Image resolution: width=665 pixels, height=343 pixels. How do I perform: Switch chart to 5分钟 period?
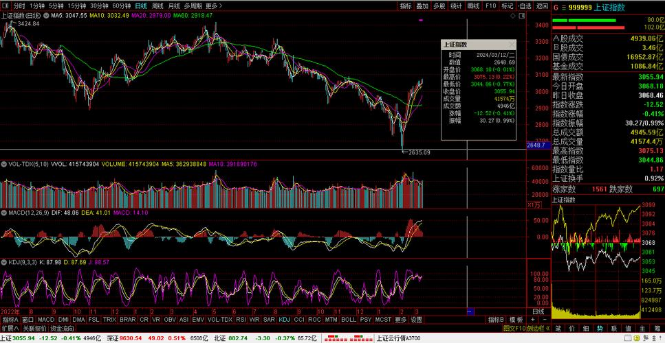pos(55,5)
